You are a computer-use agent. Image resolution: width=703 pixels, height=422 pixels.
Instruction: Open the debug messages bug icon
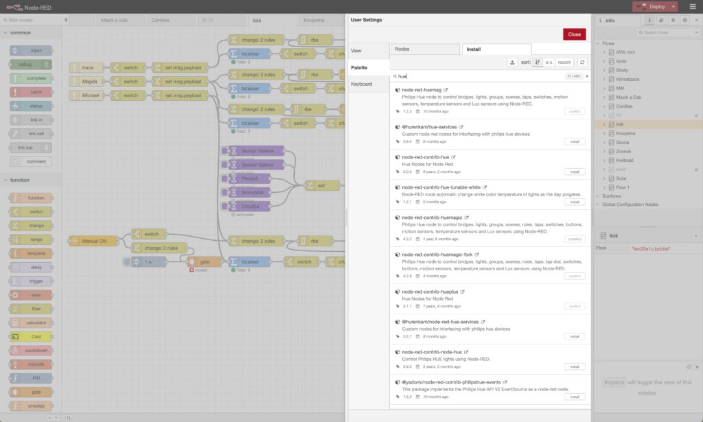[x=673, y=20]
